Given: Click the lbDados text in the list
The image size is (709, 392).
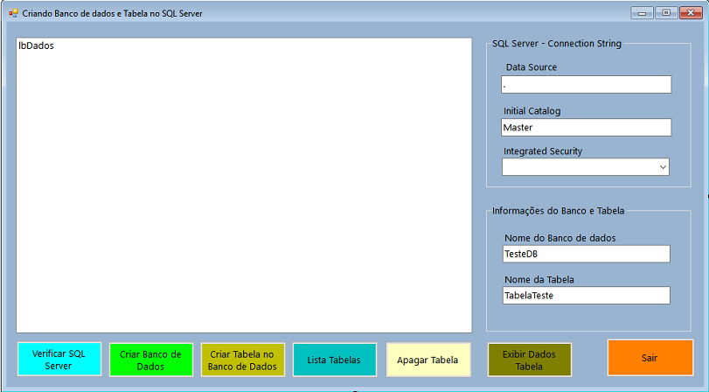Looking at the screenshot, I should (x=36, y=45).
